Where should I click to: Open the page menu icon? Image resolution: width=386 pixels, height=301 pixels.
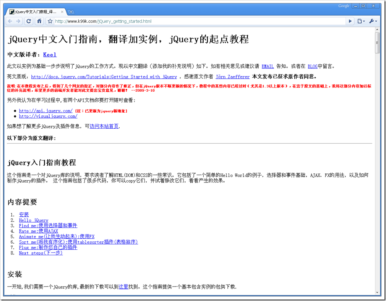[361, 21]
